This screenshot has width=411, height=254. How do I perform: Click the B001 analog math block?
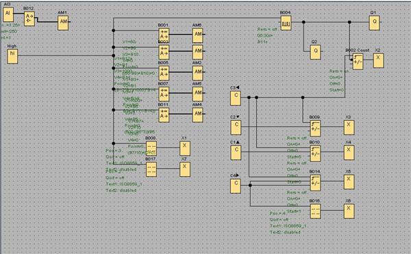[x=164, y=36]
